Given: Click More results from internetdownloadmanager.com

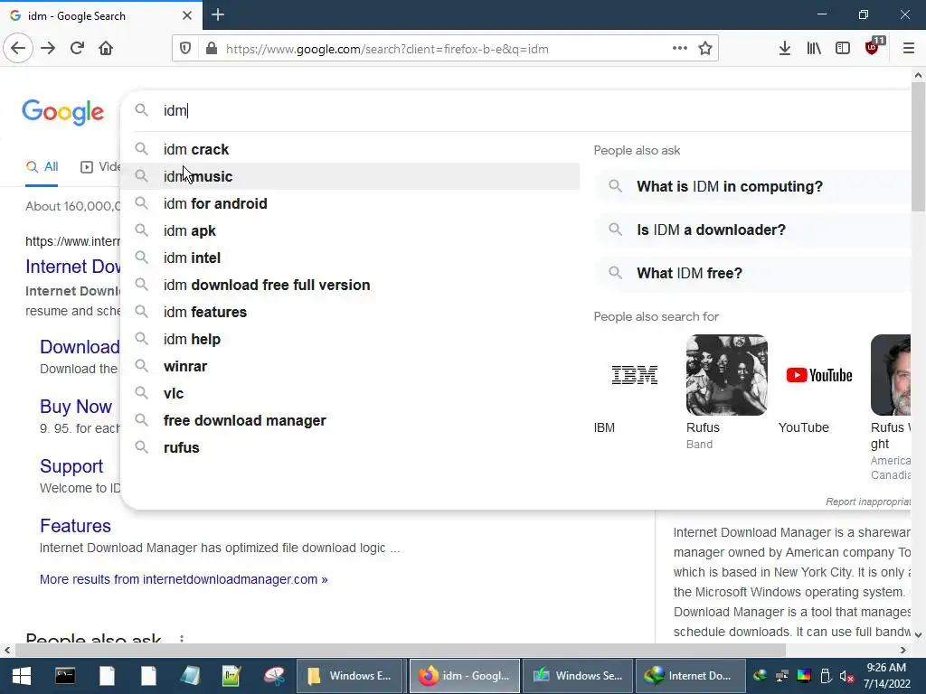Looking at the screenshot, I should [x=184, y=579].
